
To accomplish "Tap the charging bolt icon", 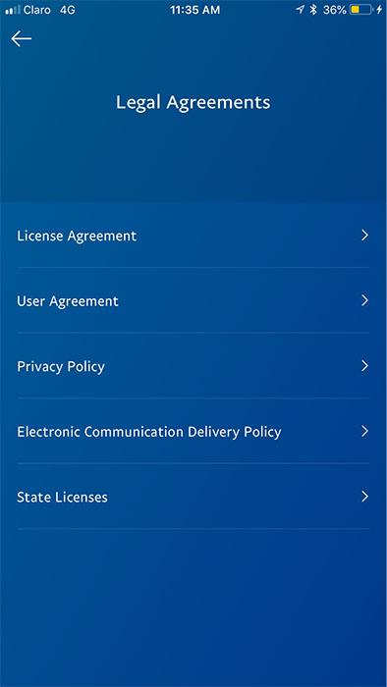I will [x=379, y=10].
